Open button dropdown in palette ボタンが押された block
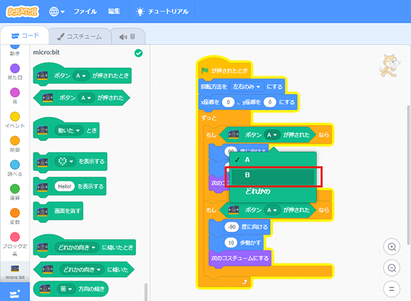 coord(86,98)
